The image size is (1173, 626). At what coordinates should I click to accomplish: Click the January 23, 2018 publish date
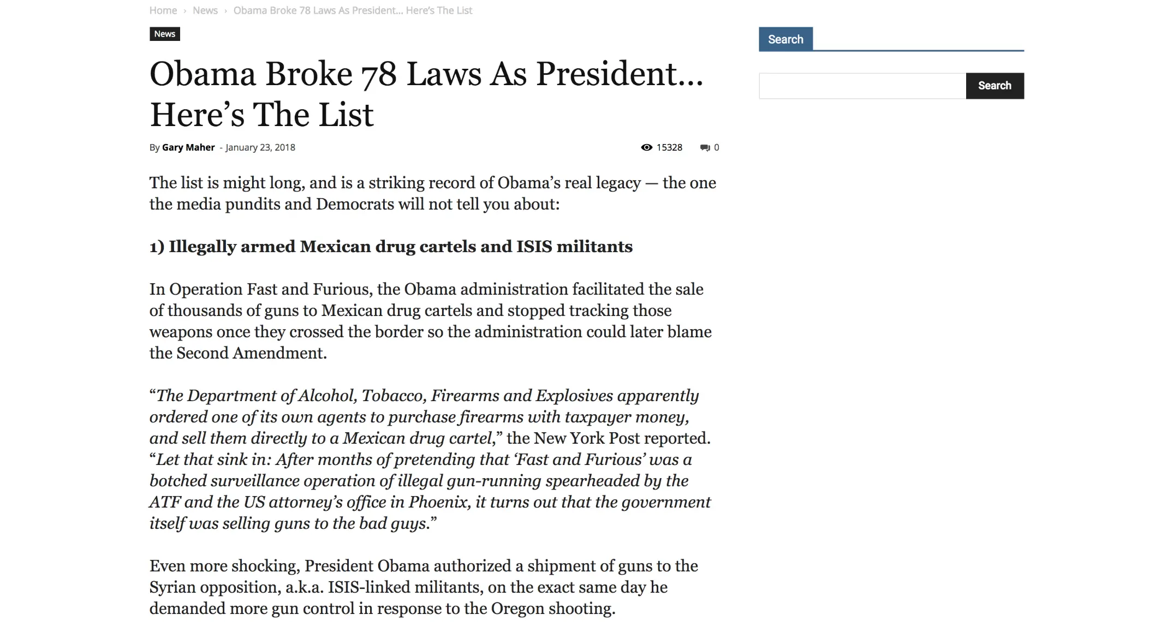[x=260, y=147]
